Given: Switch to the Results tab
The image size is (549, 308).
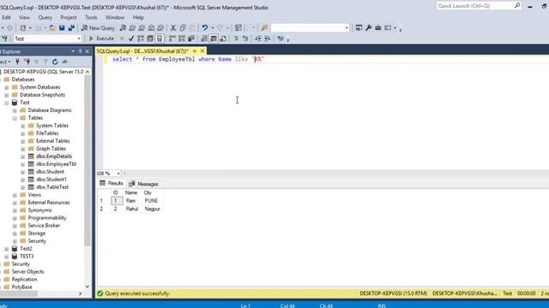Looking at the screenshot, I should 112,183.
